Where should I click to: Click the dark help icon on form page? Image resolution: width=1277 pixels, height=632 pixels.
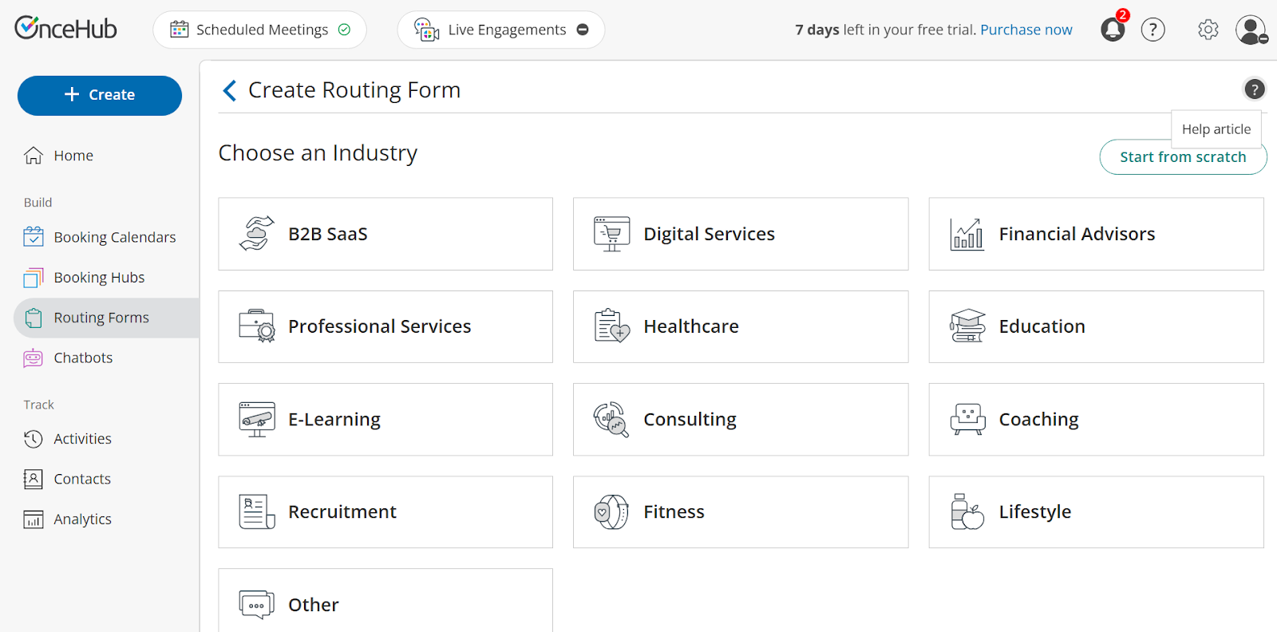(x=1254, y=89)
